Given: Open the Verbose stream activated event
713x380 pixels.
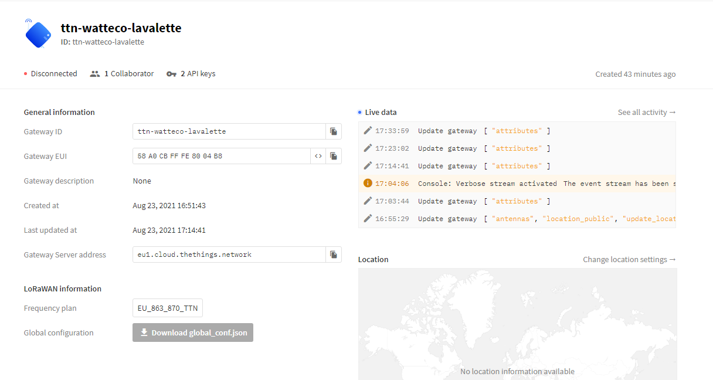Looking at the screenshot, I should [x=517, y=184].
